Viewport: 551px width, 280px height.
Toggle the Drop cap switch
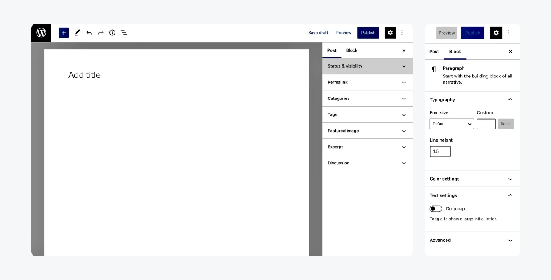(436, 208)
